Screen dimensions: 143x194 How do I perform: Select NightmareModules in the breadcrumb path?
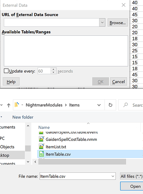coord(44,105)
